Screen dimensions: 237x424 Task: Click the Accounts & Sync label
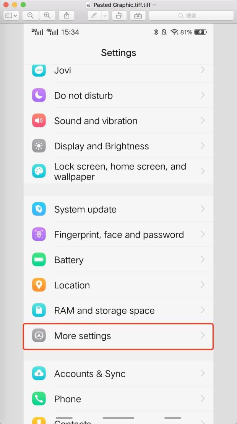pos(90,374)
